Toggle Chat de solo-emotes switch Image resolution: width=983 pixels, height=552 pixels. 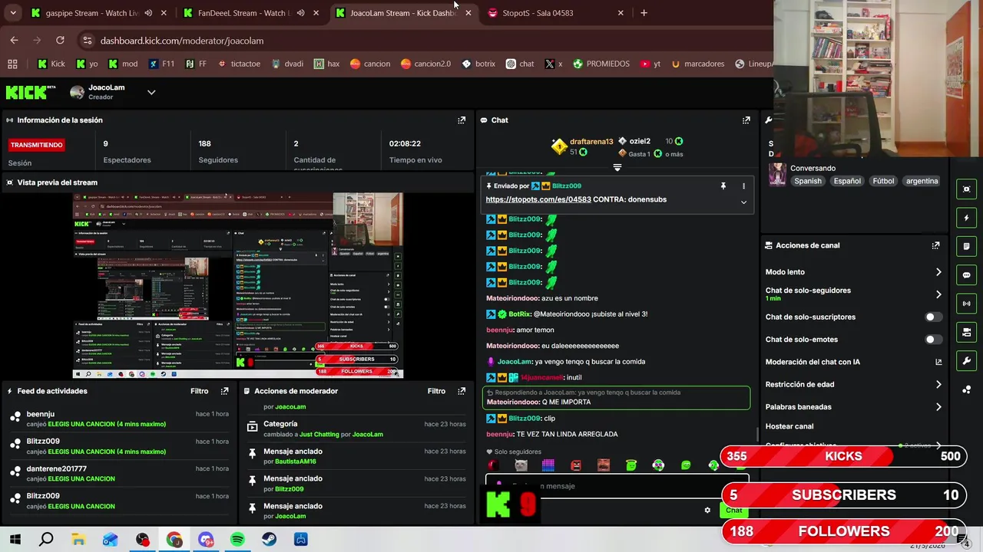[933, 340]
